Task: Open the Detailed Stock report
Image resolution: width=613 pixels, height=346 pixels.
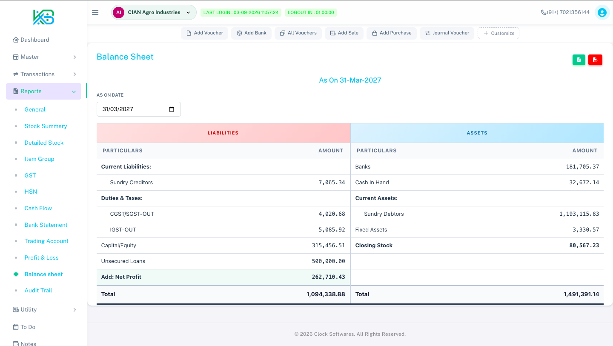Action: (x=44, y=143)
